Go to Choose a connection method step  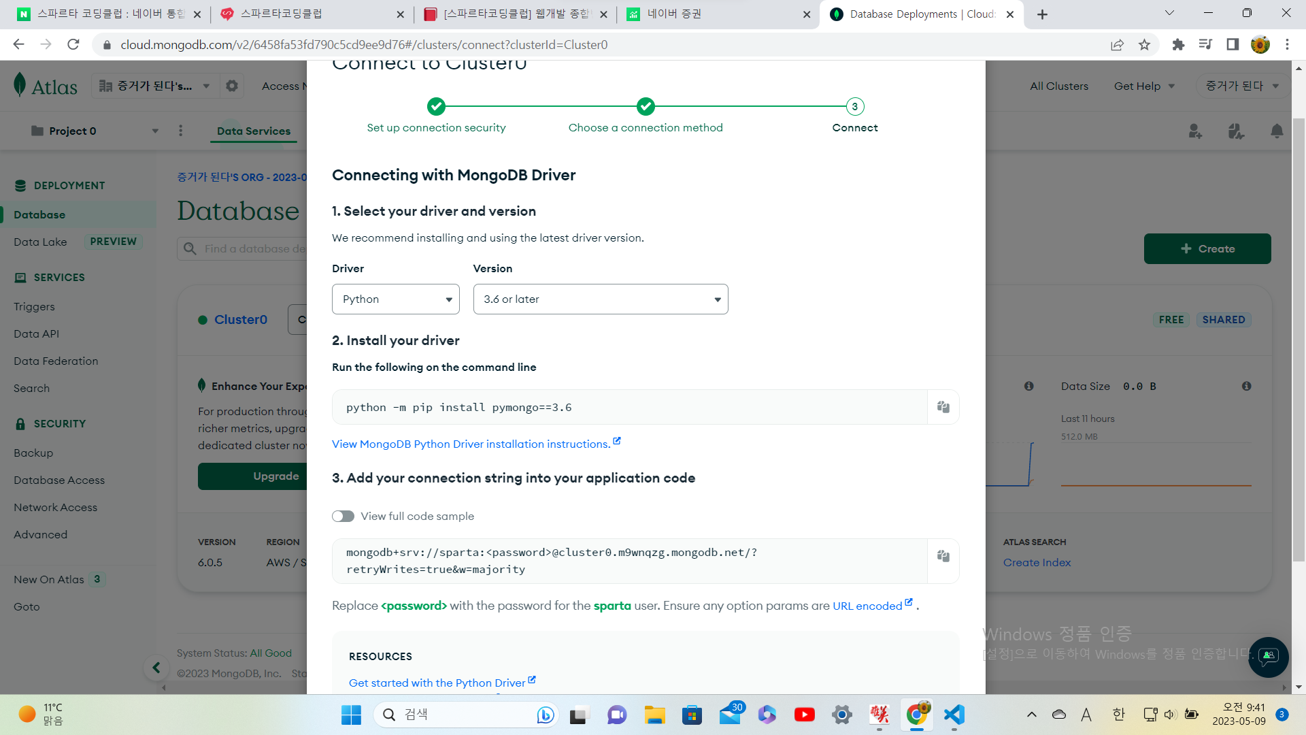646,116
